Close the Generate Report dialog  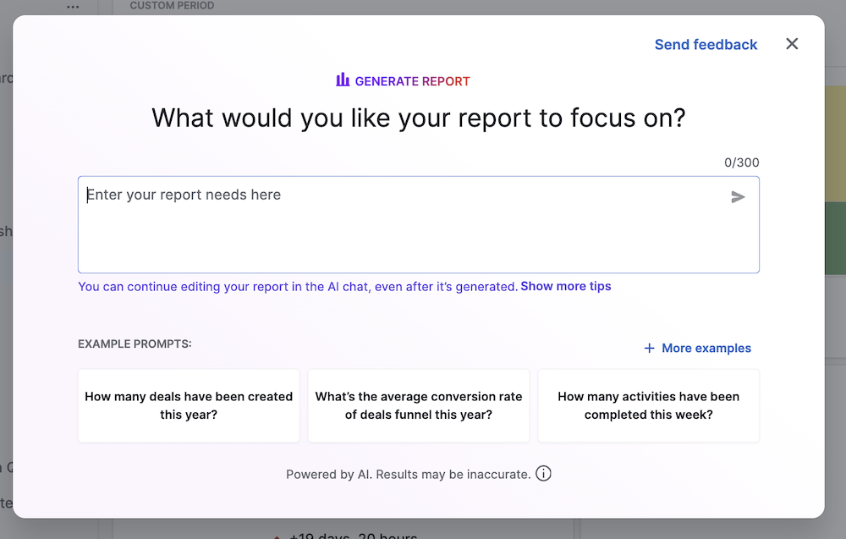coord(792,44)
